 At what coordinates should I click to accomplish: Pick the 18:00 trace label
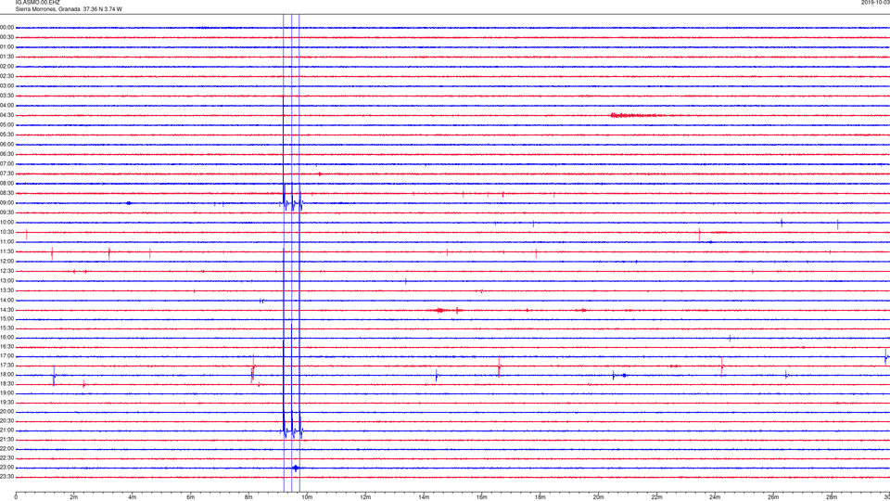[7, 375]
